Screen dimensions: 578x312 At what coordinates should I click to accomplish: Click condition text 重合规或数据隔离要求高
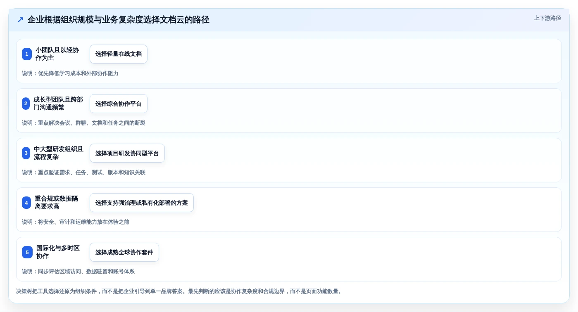[57, 203]
